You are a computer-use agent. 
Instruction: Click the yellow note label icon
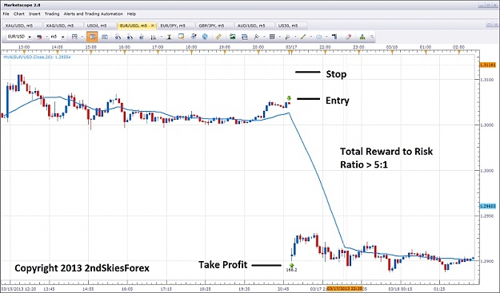coord(181,37)
